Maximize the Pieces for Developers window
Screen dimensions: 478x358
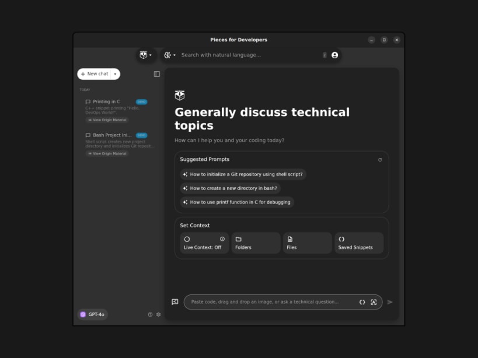384,40
